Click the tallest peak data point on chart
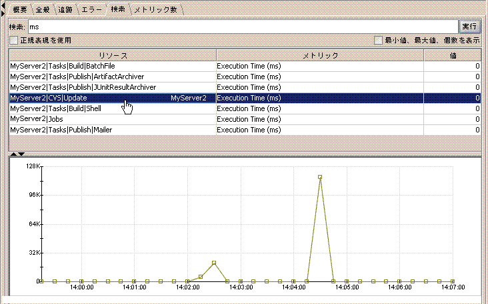488x304 pixels. [320, 177]
